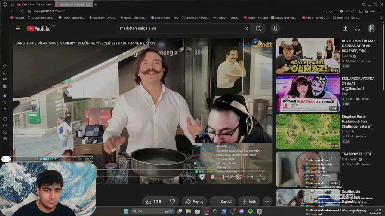Open File Explorer from the taskbar
Screen dimensions: 385x216
[x=189, y=211]
